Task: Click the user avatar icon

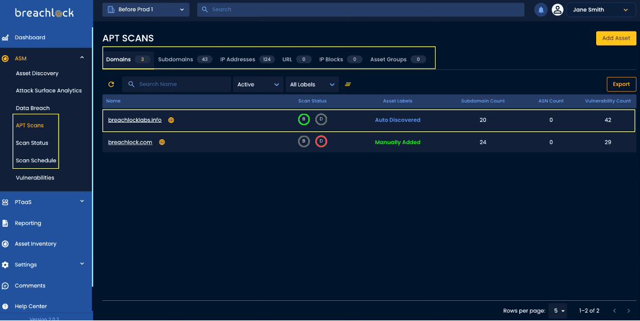Action: point(558,10)
